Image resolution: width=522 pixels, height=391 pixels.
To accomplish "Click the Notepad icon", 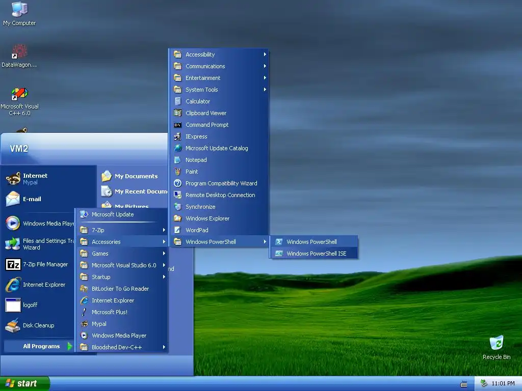I will [x=178, y=159].
